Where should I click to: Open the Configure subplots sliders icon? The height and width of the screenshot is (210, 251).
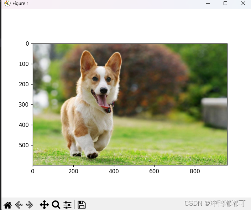pos(67,205)
